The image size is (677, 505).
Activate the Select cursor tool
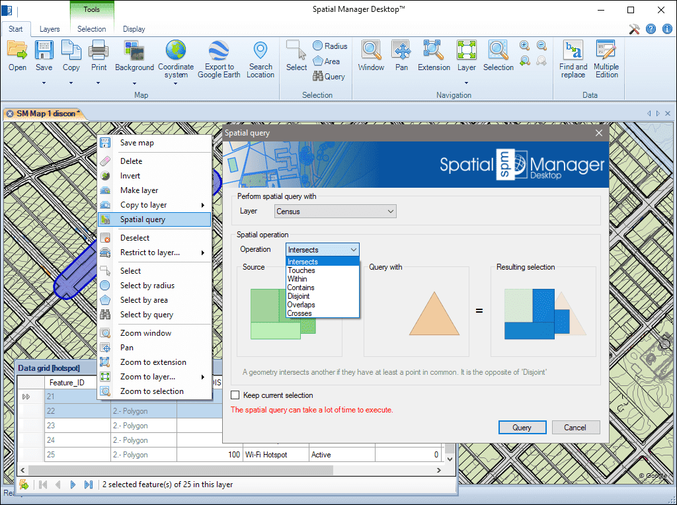pos(296,50)
